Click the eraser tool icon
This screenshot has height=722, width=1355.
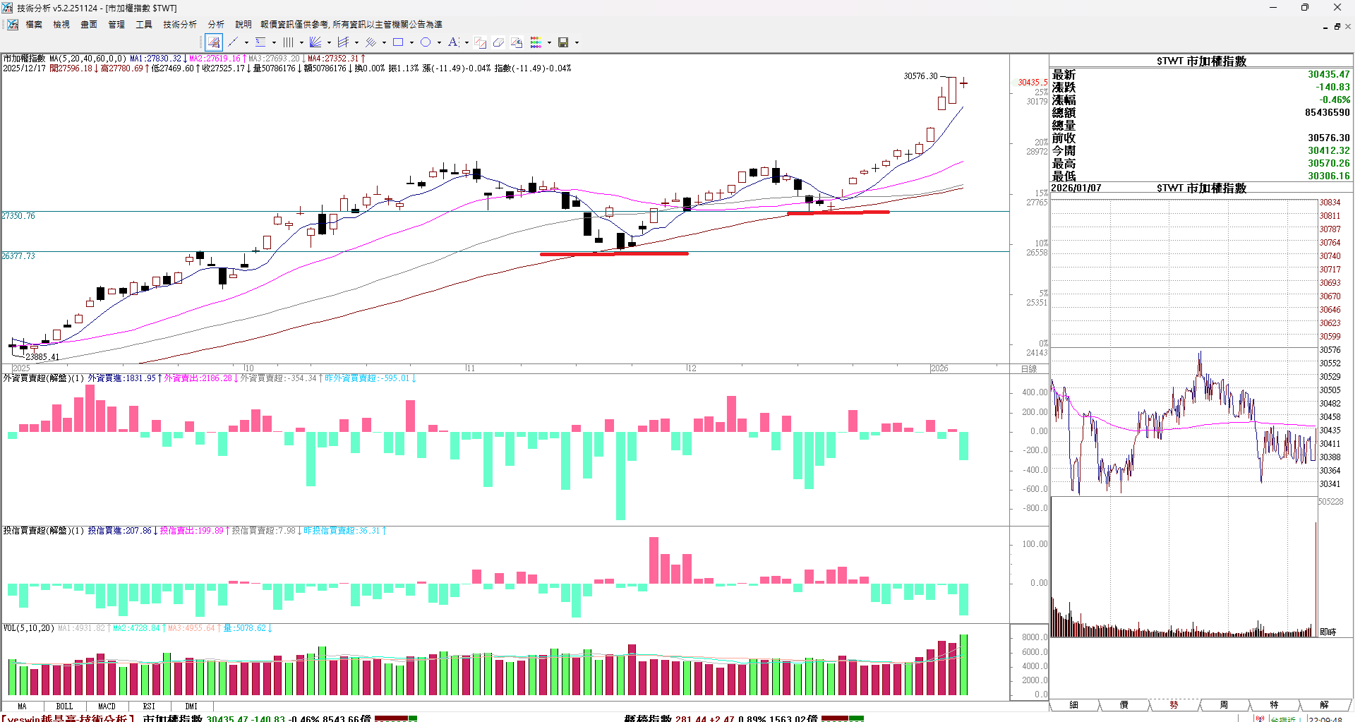[498, 42]
